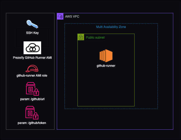Click the blue SSH key icon
This screenshot has height=140, width=181.
pyautogui.click(x=32, y=24)
